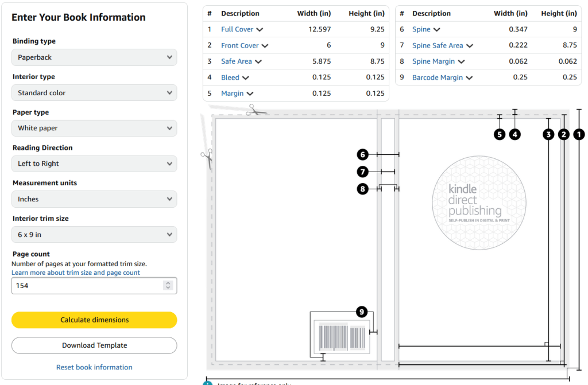The height and width of the screenshot is (385, 588).
Task: Click the numbered marker 7 on diagram
Action: click(x=362, y=172)
